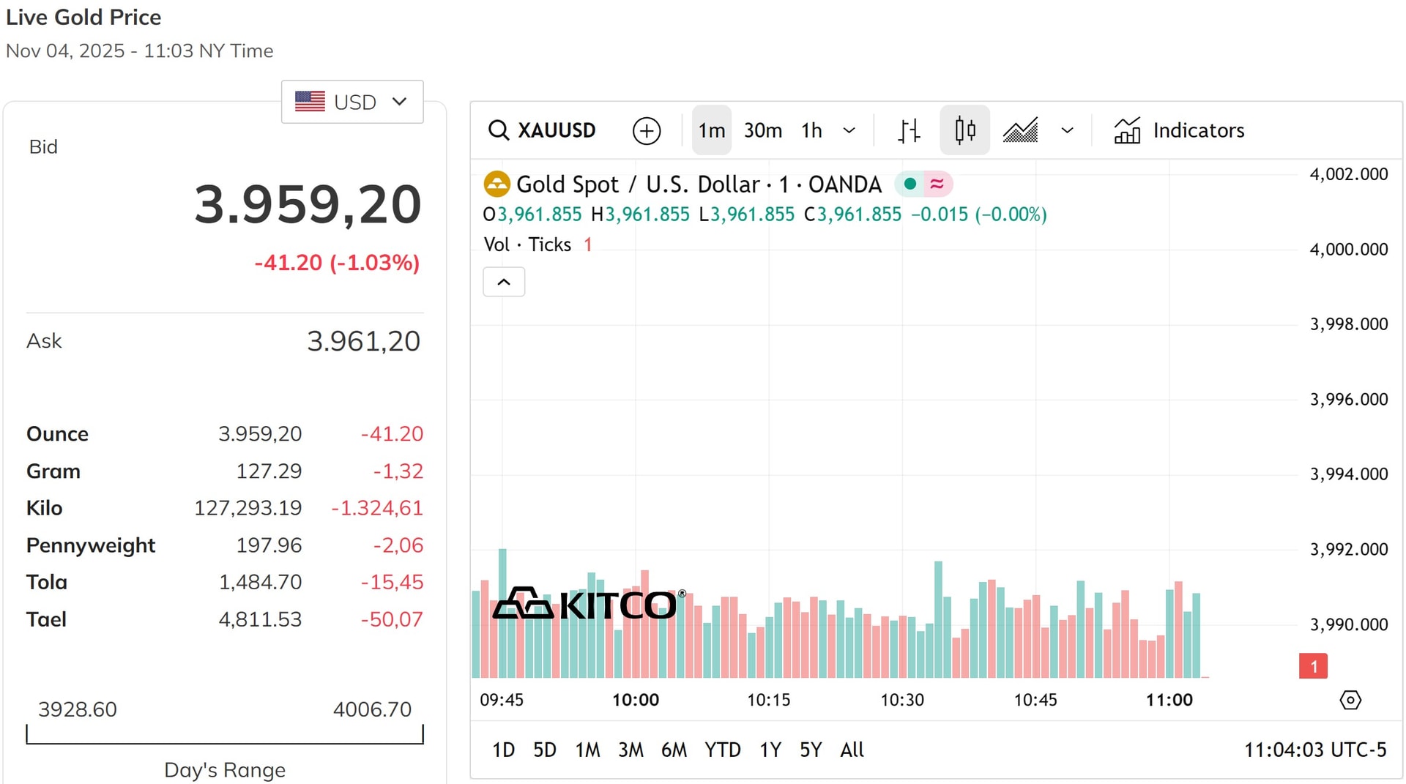Toggle the green market status indicator
Screen dimensions: 1406x784
coord(909,184)
